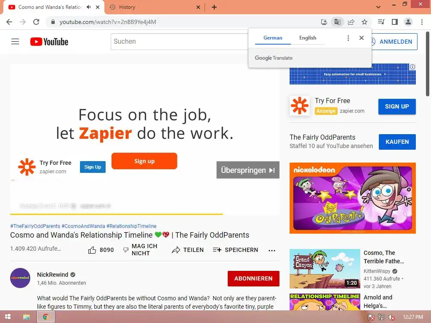Open Chrome side panel icon
Screen dimensions: 431x323
(x=395, y=22)
